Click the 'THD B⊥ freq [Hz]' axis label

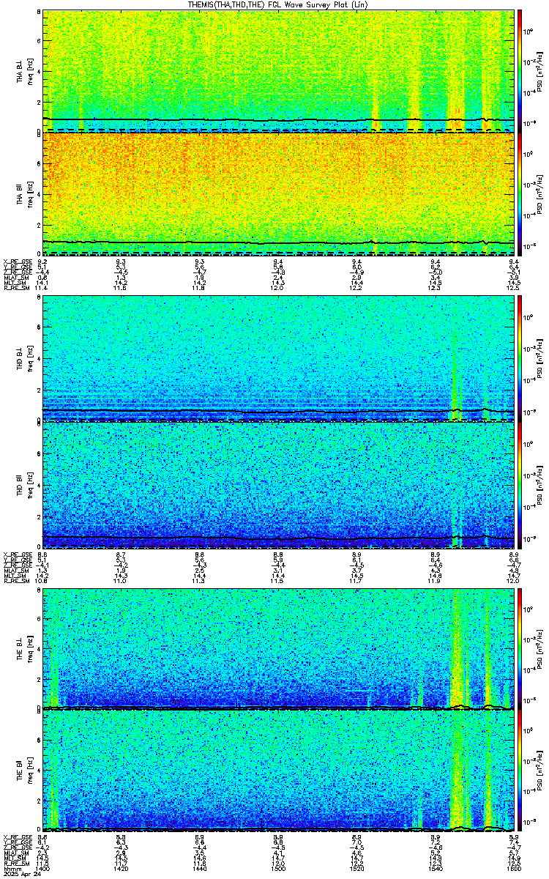(25, 360)
